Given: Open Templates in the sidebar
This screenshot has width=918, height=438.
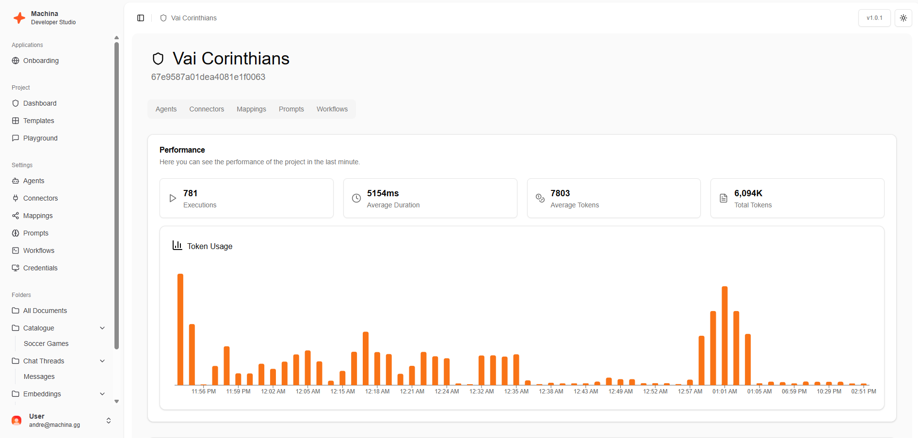Looking at the screenshot, I should click(39, 121).
